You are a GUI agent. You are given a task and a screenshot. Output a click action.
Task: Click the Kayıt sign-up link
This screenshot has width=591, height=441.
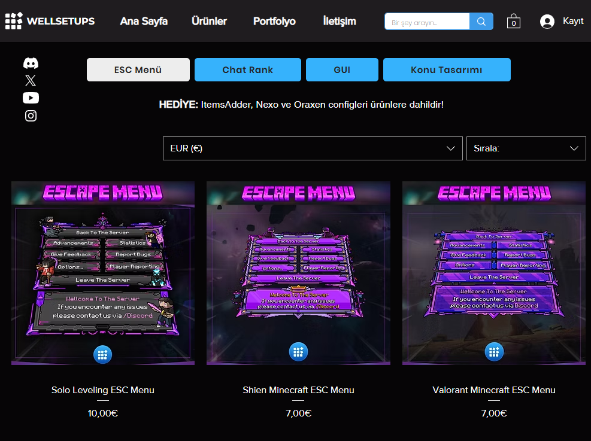click(x=573, y=21)
